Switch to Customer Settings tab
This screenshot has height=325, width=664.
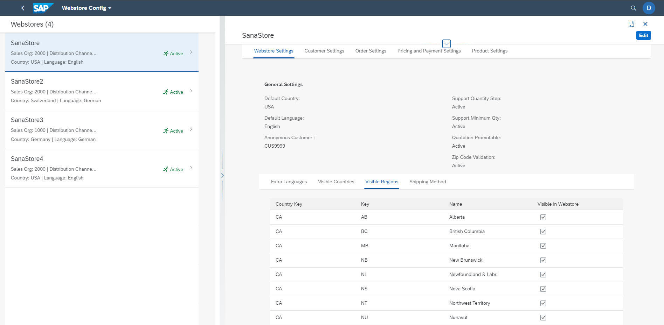point(324,51)
